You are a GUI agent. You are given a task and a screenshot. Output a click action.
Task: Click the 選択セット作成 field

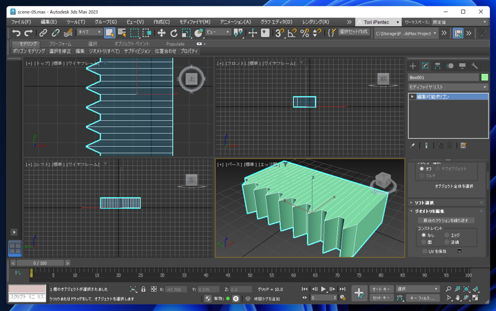pos(353,32)
